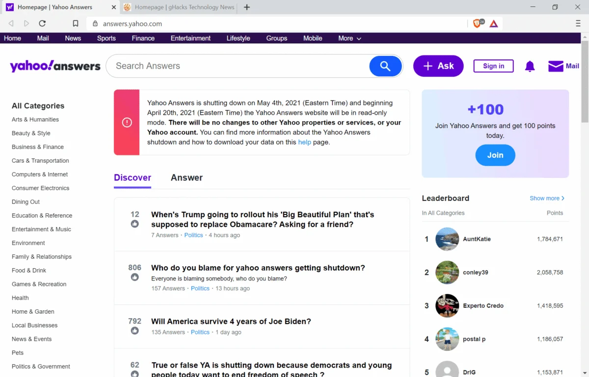Select Dining Out category
The width and height of the screenshot is (589, 377).
coord(26,202)
